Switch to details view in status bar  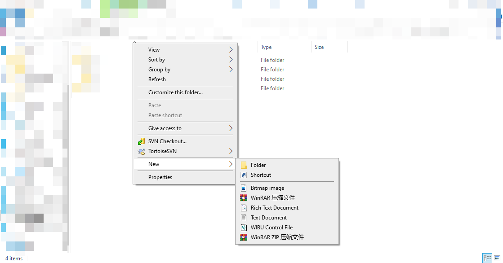click(487, 258)
